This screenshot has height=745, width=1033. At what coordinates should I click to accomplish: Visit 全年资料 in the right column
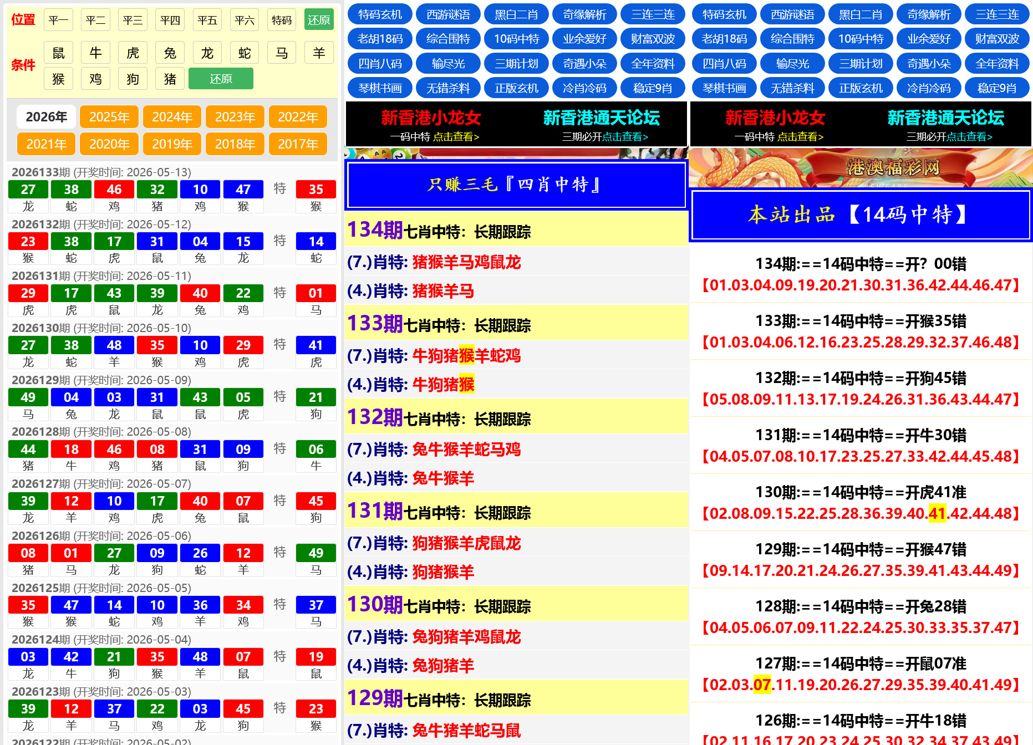[x=997, y=64]
